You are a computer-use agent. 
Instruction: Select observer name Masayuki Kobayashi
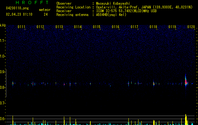[113, 3]
